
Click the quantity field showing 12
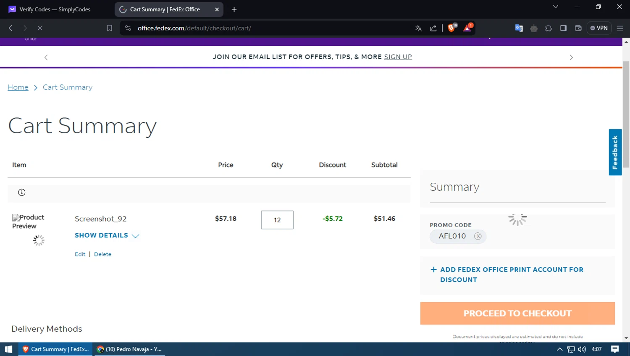coord(277,220)
